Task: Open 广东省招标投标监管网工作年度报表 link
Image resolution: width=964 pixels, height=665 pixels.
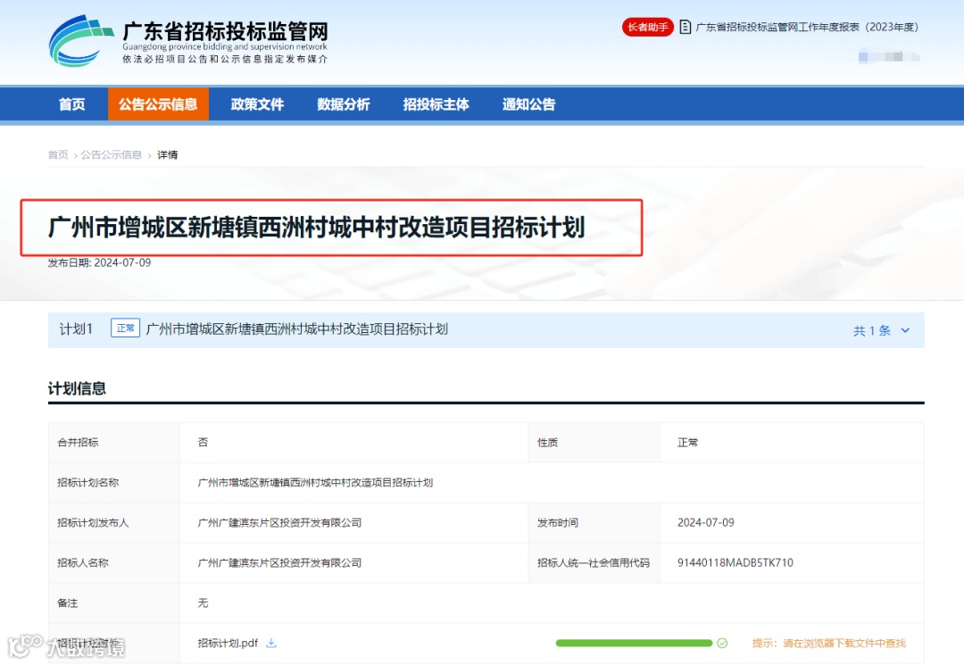Action: point(807,27)
